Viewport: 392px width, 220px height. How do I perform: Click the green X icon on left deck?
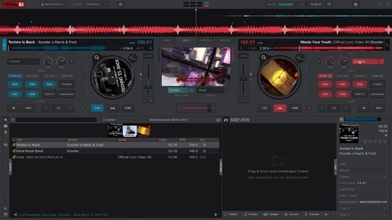[83, 108]
